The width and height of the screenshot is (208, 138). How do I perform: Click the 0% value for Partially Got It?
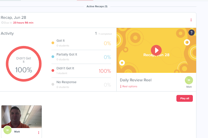tap(107, 57)
